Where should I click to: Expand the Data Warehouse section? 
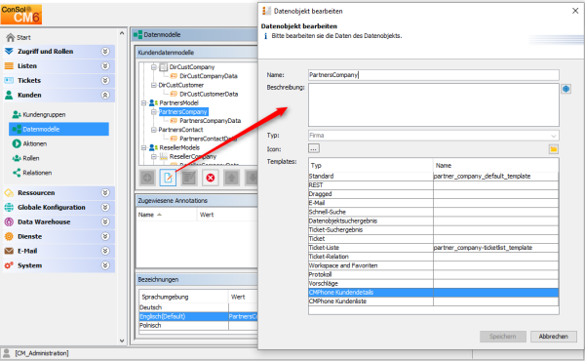(x=105, y=221)
